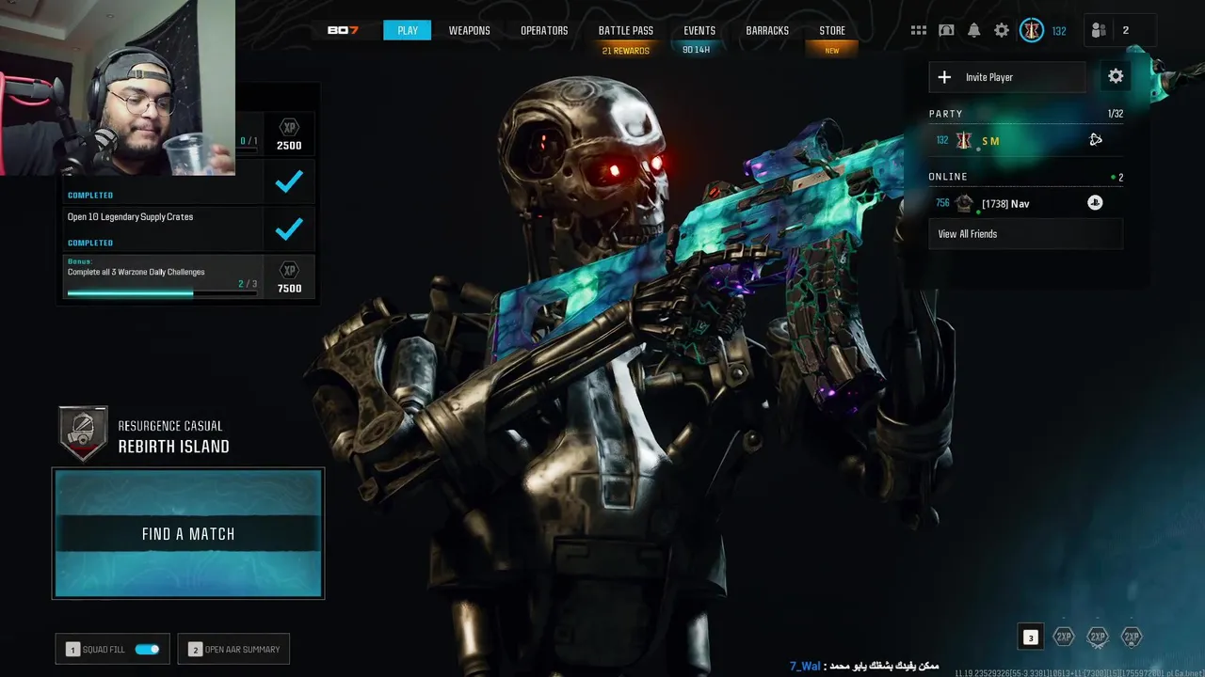Screen dimensions: 1205x677
Task: Select the [1738] Nav friend row
Action: tap(1025, 203)
